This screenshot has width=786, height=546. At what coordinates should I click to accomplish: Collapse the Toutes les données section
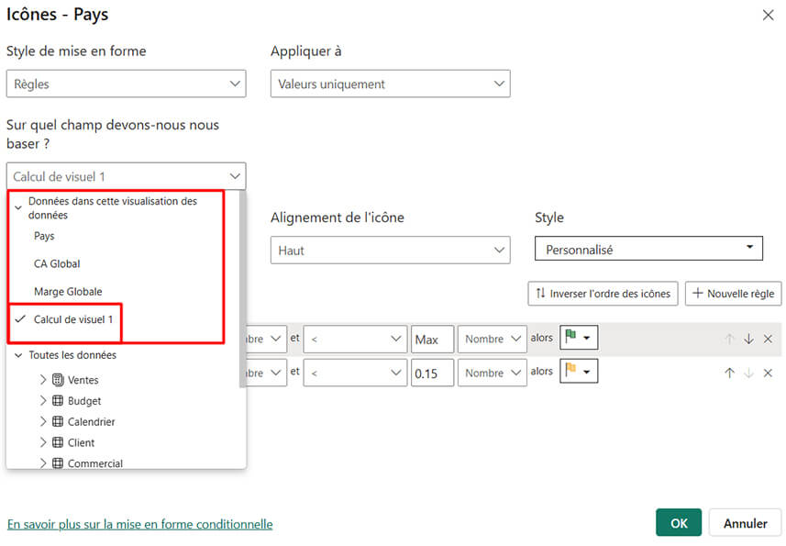[x=18, y=356]
